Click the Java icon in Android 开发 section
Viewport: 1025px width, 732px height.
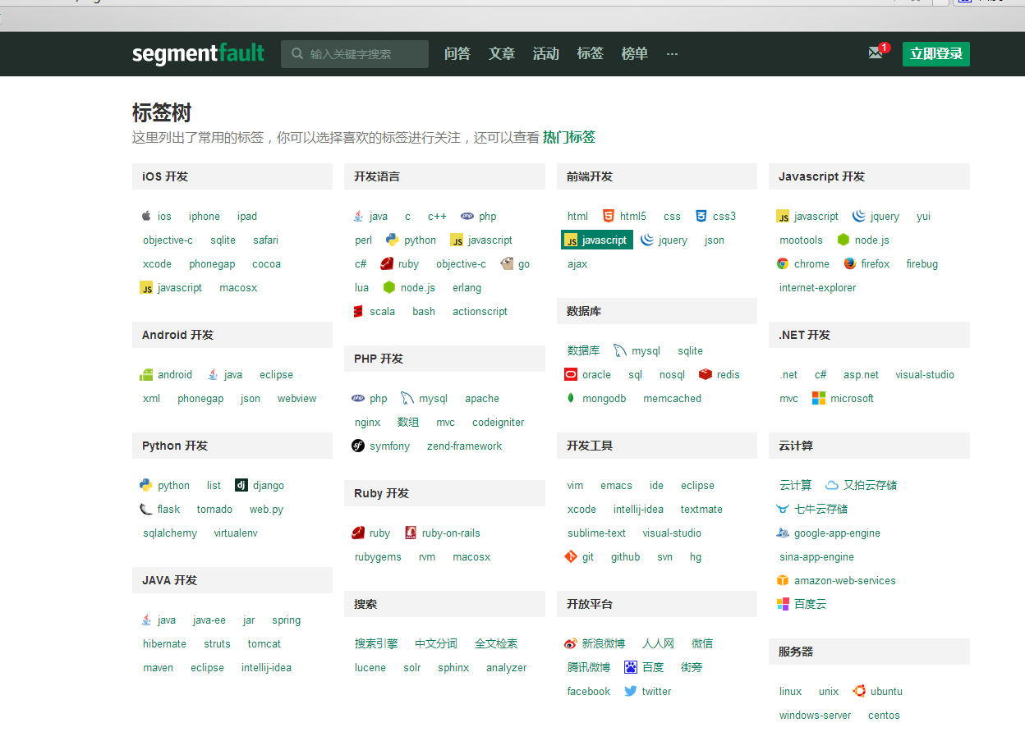click(213, 374)
